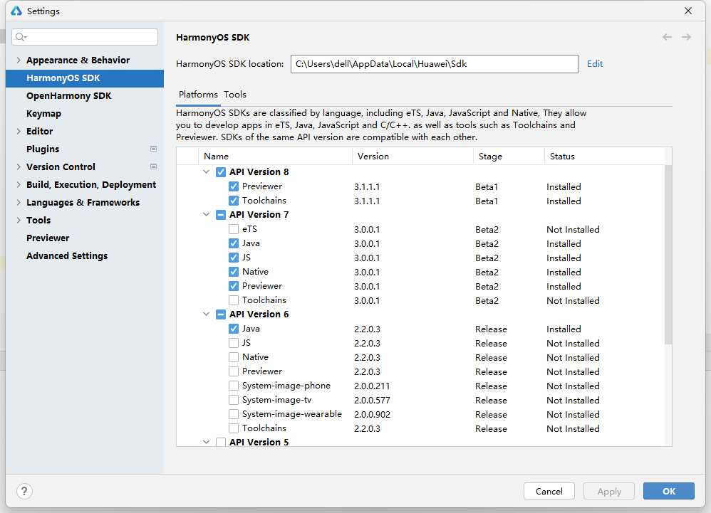Click the Stage column header
This screenshot has height=513, width=711.
509,157
